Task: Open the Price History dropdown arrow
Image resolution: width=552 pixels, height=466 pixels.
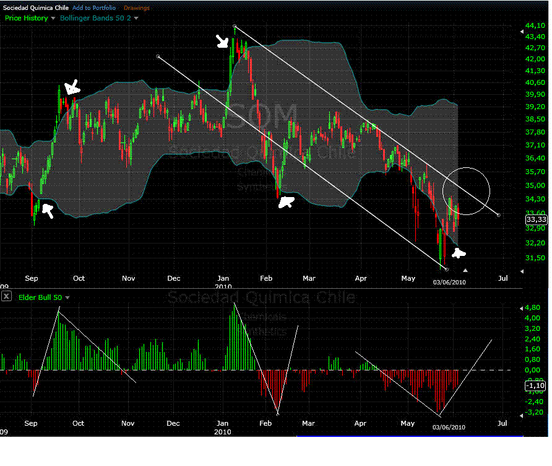Action: point(53,19)
